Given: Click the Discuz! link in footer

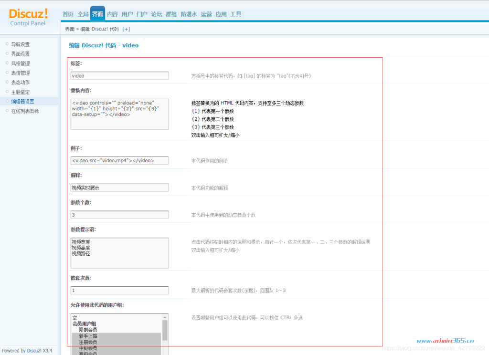Looking at the screenshot, I should pyautogui.click(x=34, y=351).
